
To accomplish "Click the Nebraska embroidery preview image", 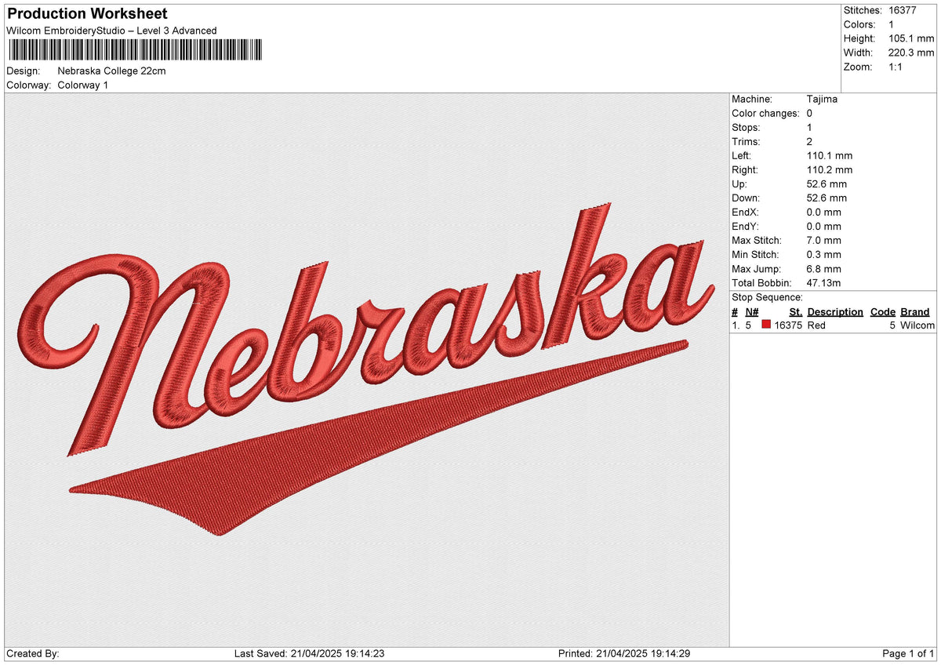I will click(367, 370).
